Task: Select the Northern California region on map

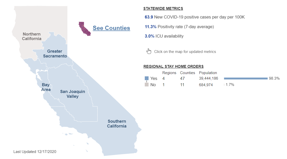Action: 32,37
